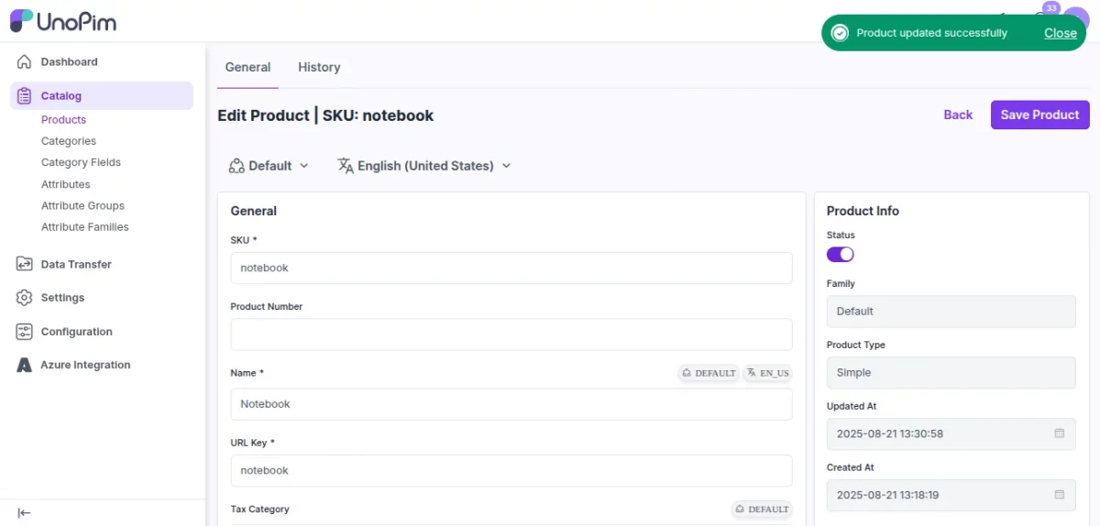The image size is (1100, 526).
Task: Click the Save Product button
Action: pyautogui.click(x=1039, y=115)
